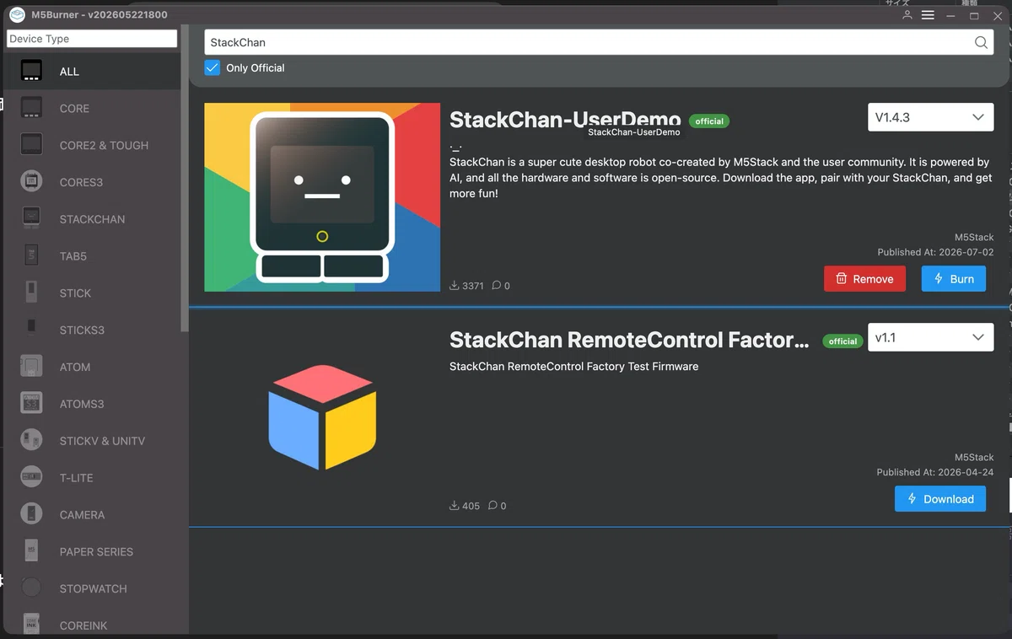
Task: Click the STACKCHAN category label
Action: tap(92, 219)
